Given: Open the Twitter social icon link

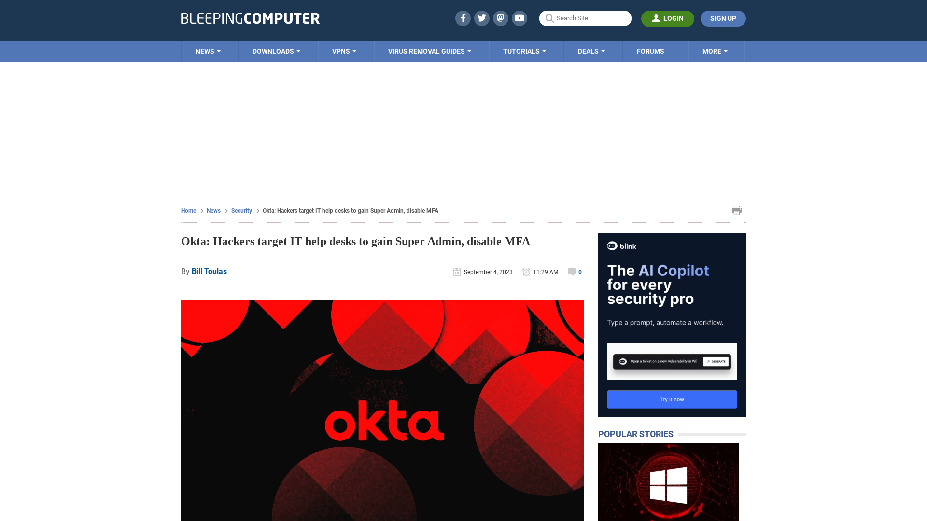Looking at the screenshot, I should (481, 18).
